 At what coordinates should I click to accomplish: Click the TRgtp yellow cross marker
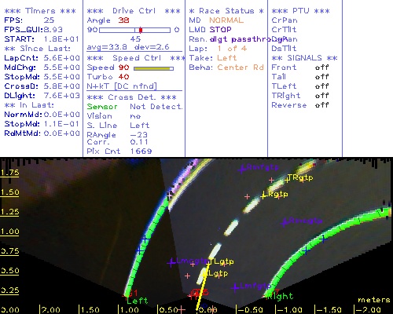pyautogui.click(x=288, y=180)
